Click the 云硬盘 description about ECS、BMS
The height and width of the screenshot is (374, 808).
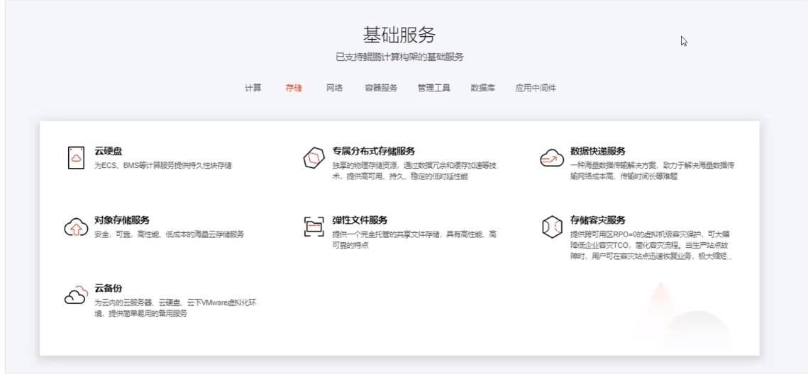(x=163, y=166)
